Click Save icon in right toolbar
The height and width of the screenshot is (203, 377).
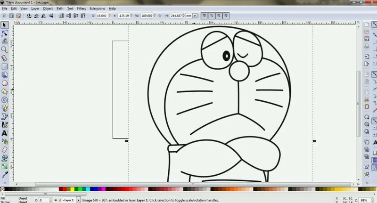coord(367,39)
